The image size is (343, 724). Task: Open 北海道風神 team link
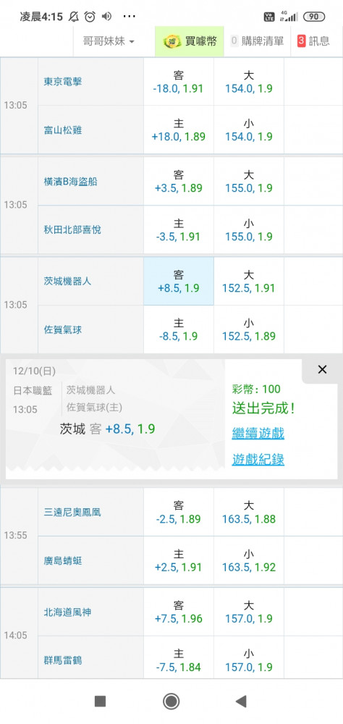coord(67,613)
